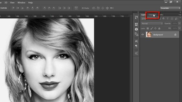Viewport: 182px width, 102px height.
Task: Open the Properties panel icon in dock
Action: coord(136,24)
